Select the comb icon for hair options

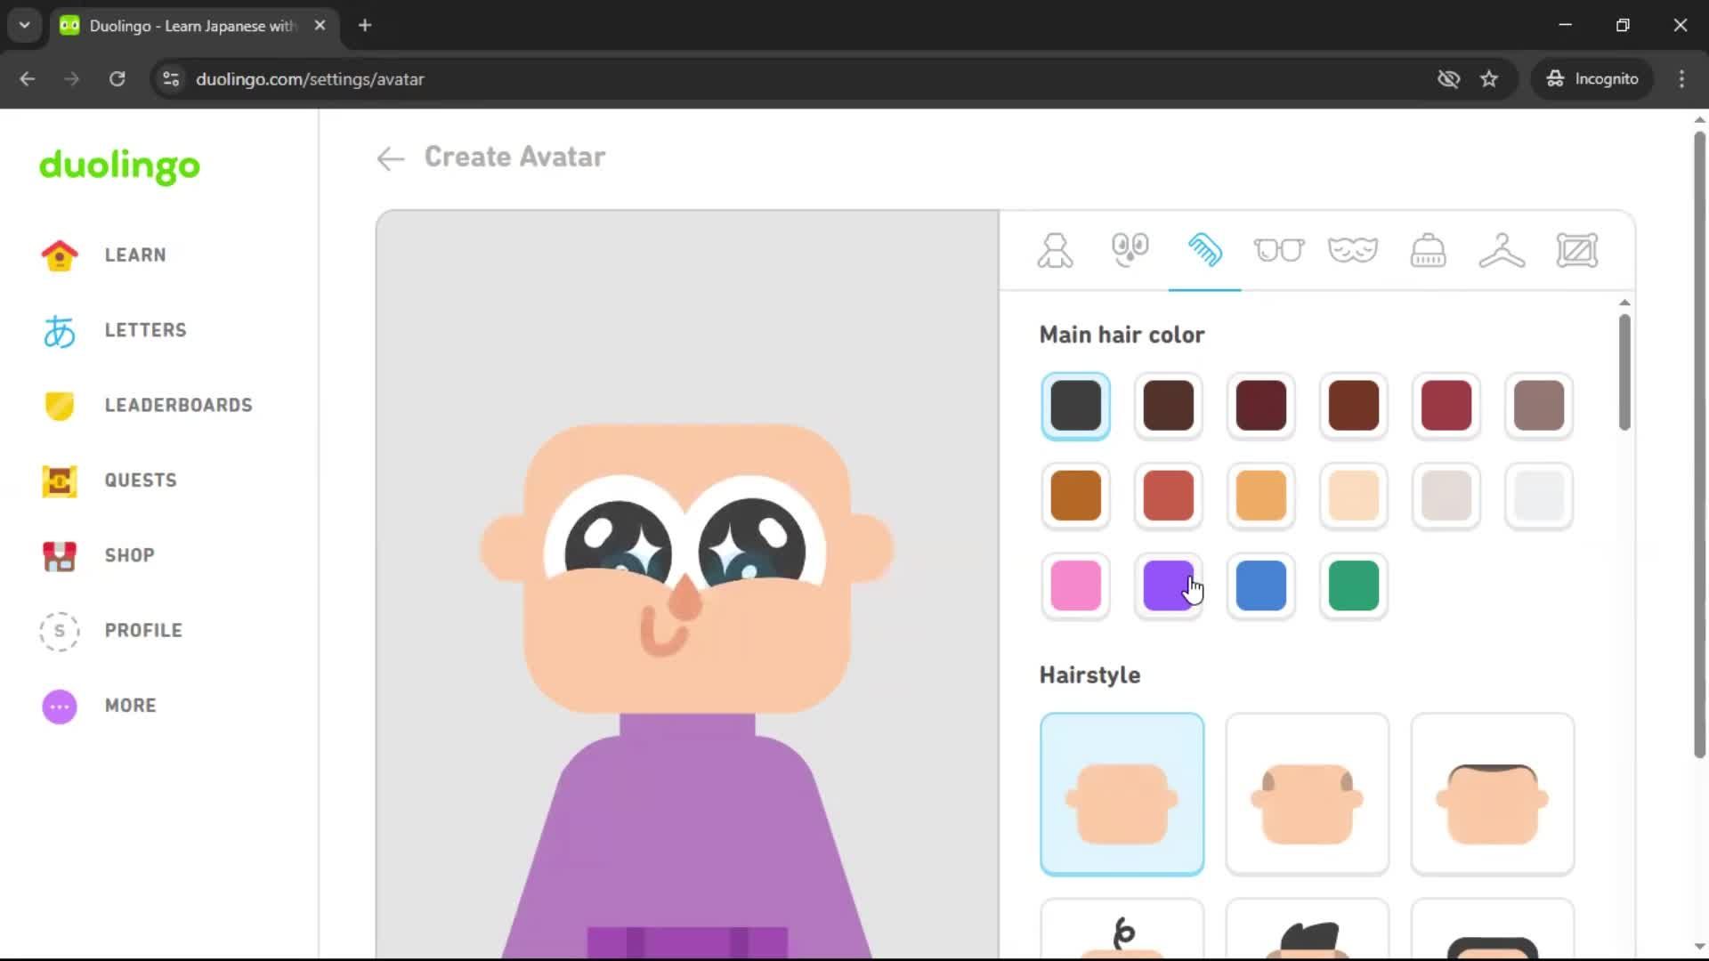pos(1205,250)
